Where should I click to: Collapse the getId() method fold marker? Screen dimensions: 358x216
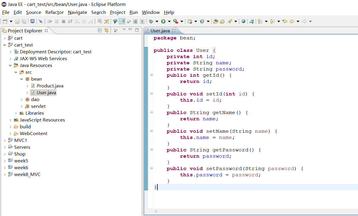point(151,75)
